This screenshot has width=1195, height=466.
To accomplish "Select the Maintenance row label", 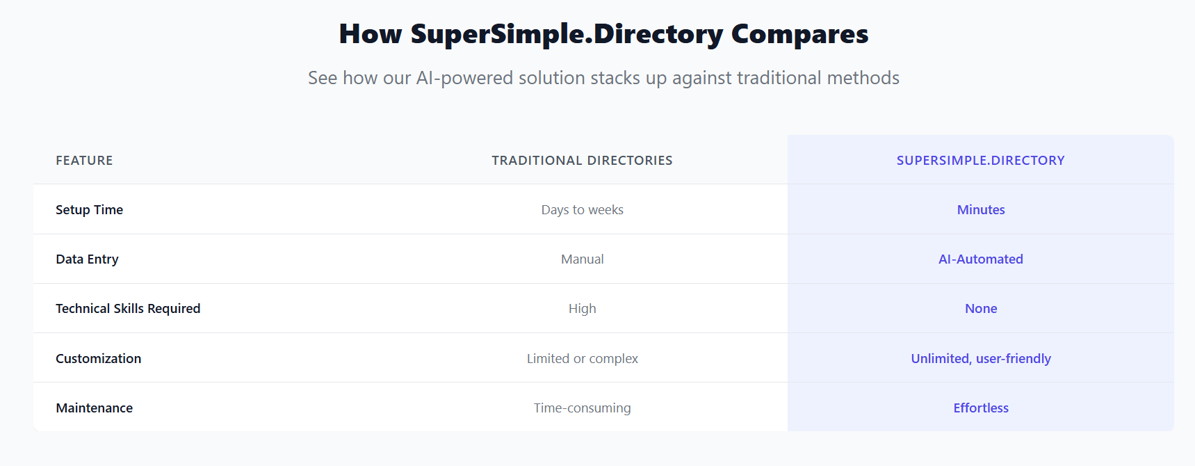I will click(94, 408).
